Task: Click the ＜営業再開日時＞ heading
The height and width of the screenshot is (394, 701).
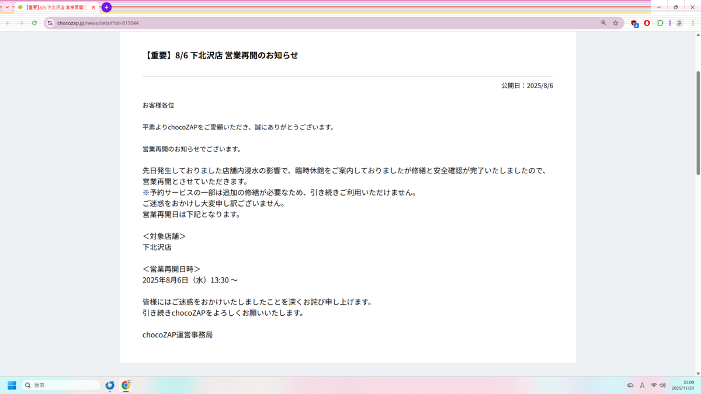Action: point(172,269)
